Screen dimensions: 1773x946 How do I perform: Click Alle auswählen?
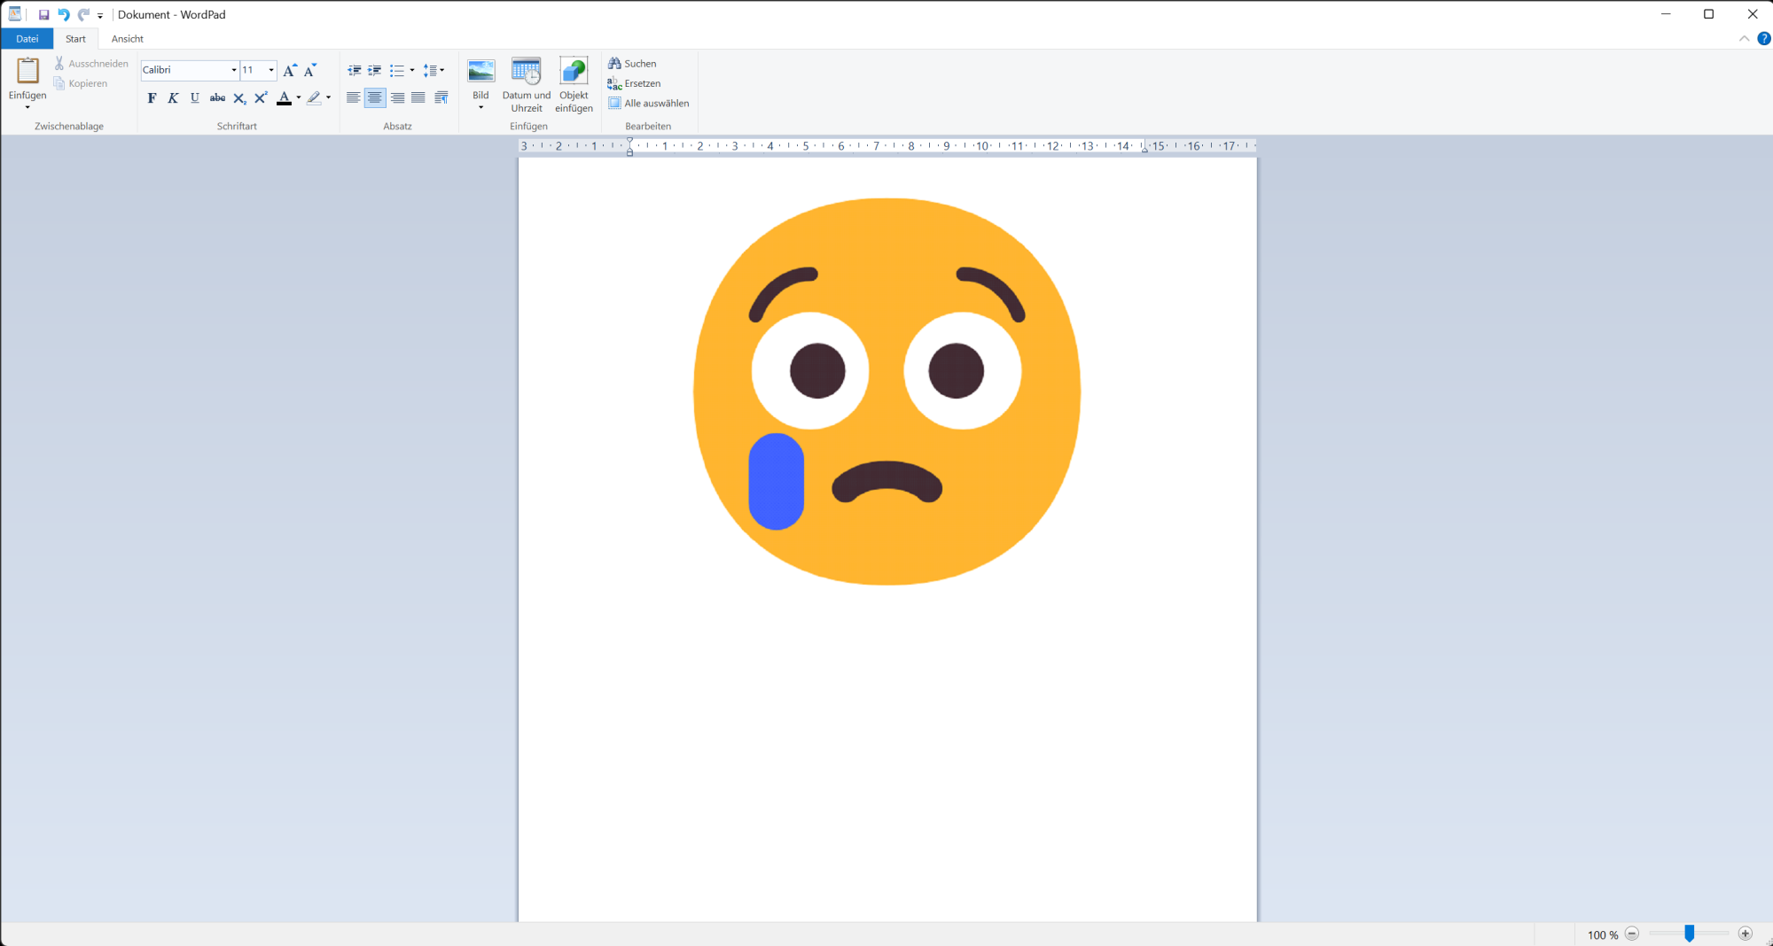click(648, 104)
